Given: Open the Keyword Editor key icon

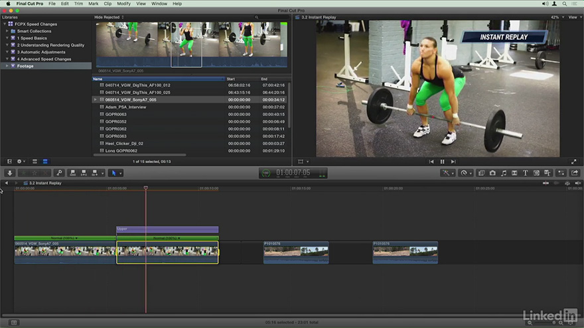Looking at the screenshot, I should (59, 173).
